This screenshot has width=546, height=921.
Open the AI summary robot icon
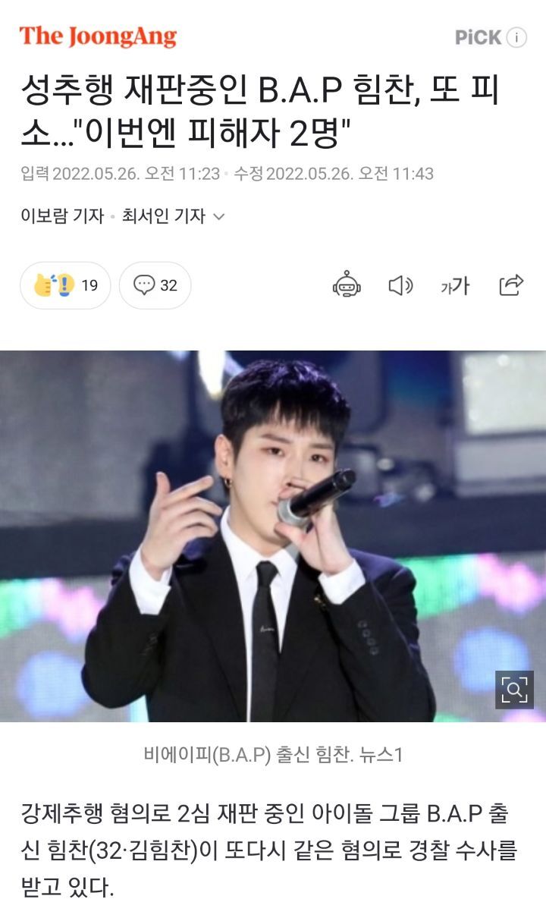tap(347, 285)
